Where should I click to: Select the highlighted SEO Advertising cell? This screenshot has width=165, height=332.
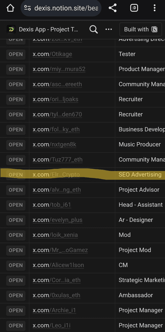(140, 175)
